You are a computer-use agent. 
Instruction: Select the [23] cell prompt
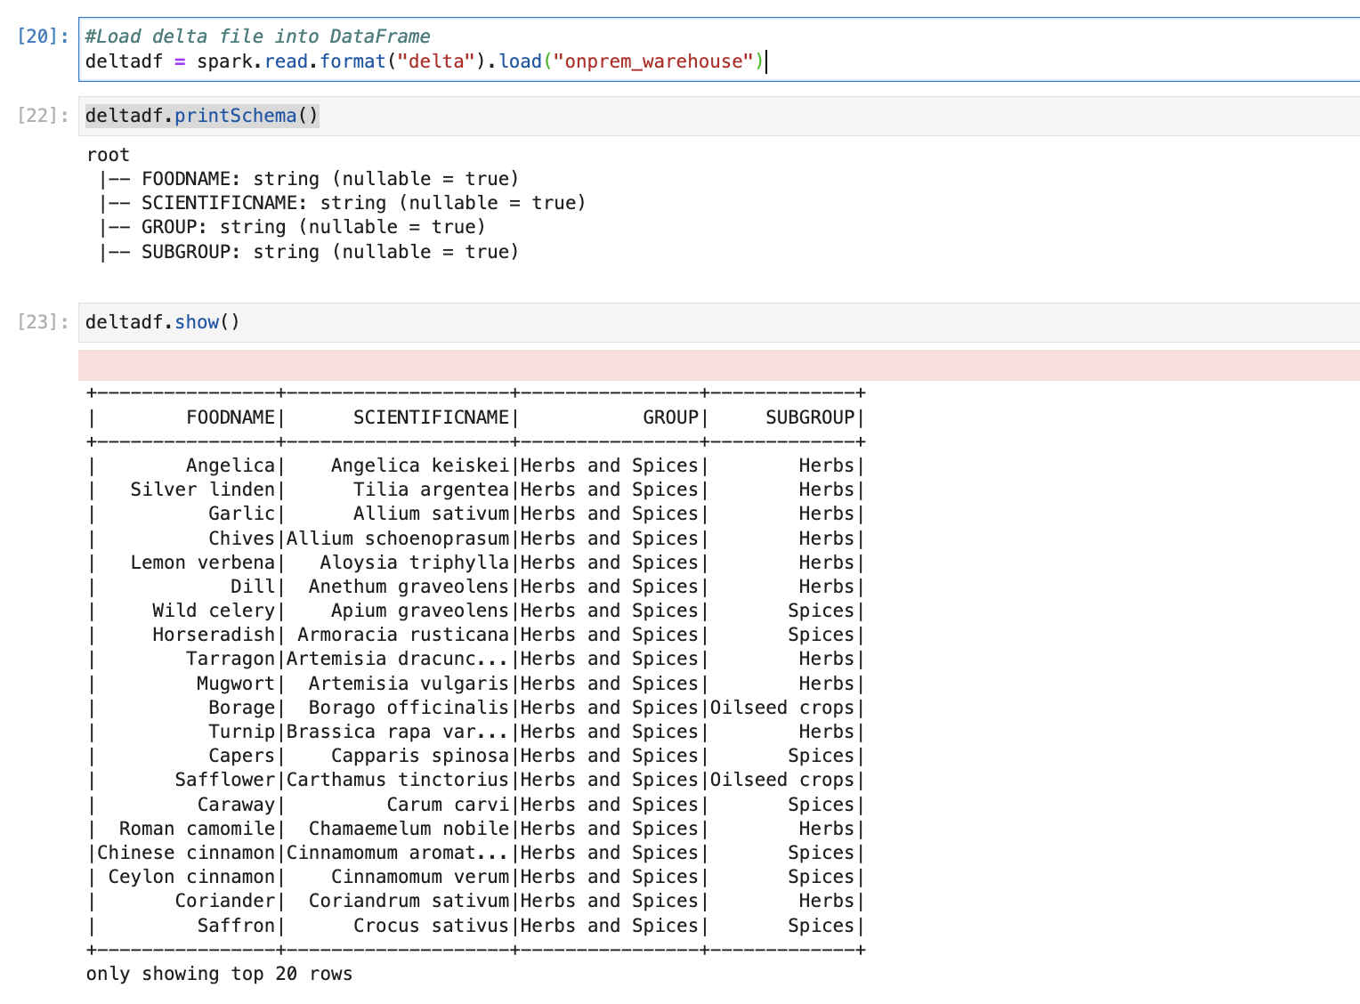click(x=42, y=322)
